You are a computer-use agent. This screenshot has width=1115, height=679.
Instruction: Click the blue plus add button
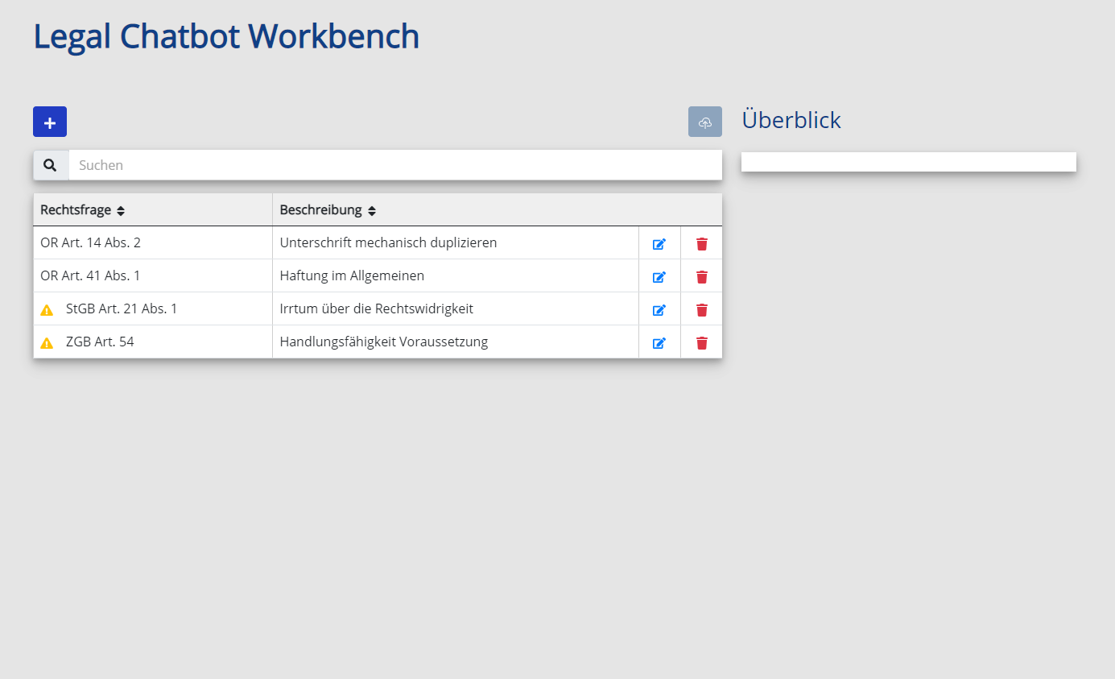point(50,122)
